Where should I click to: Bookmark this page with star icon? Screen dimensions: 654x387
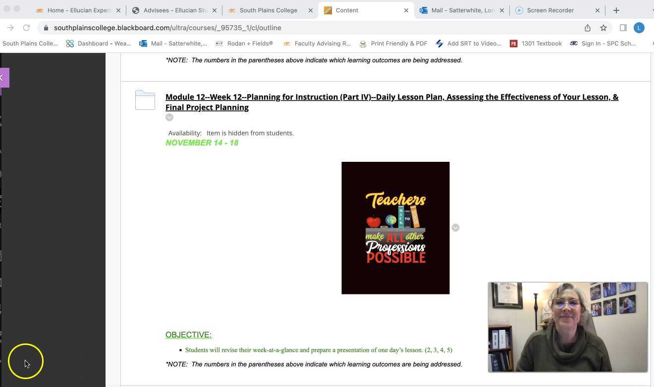pyautogui.click(x=603, y=28)
